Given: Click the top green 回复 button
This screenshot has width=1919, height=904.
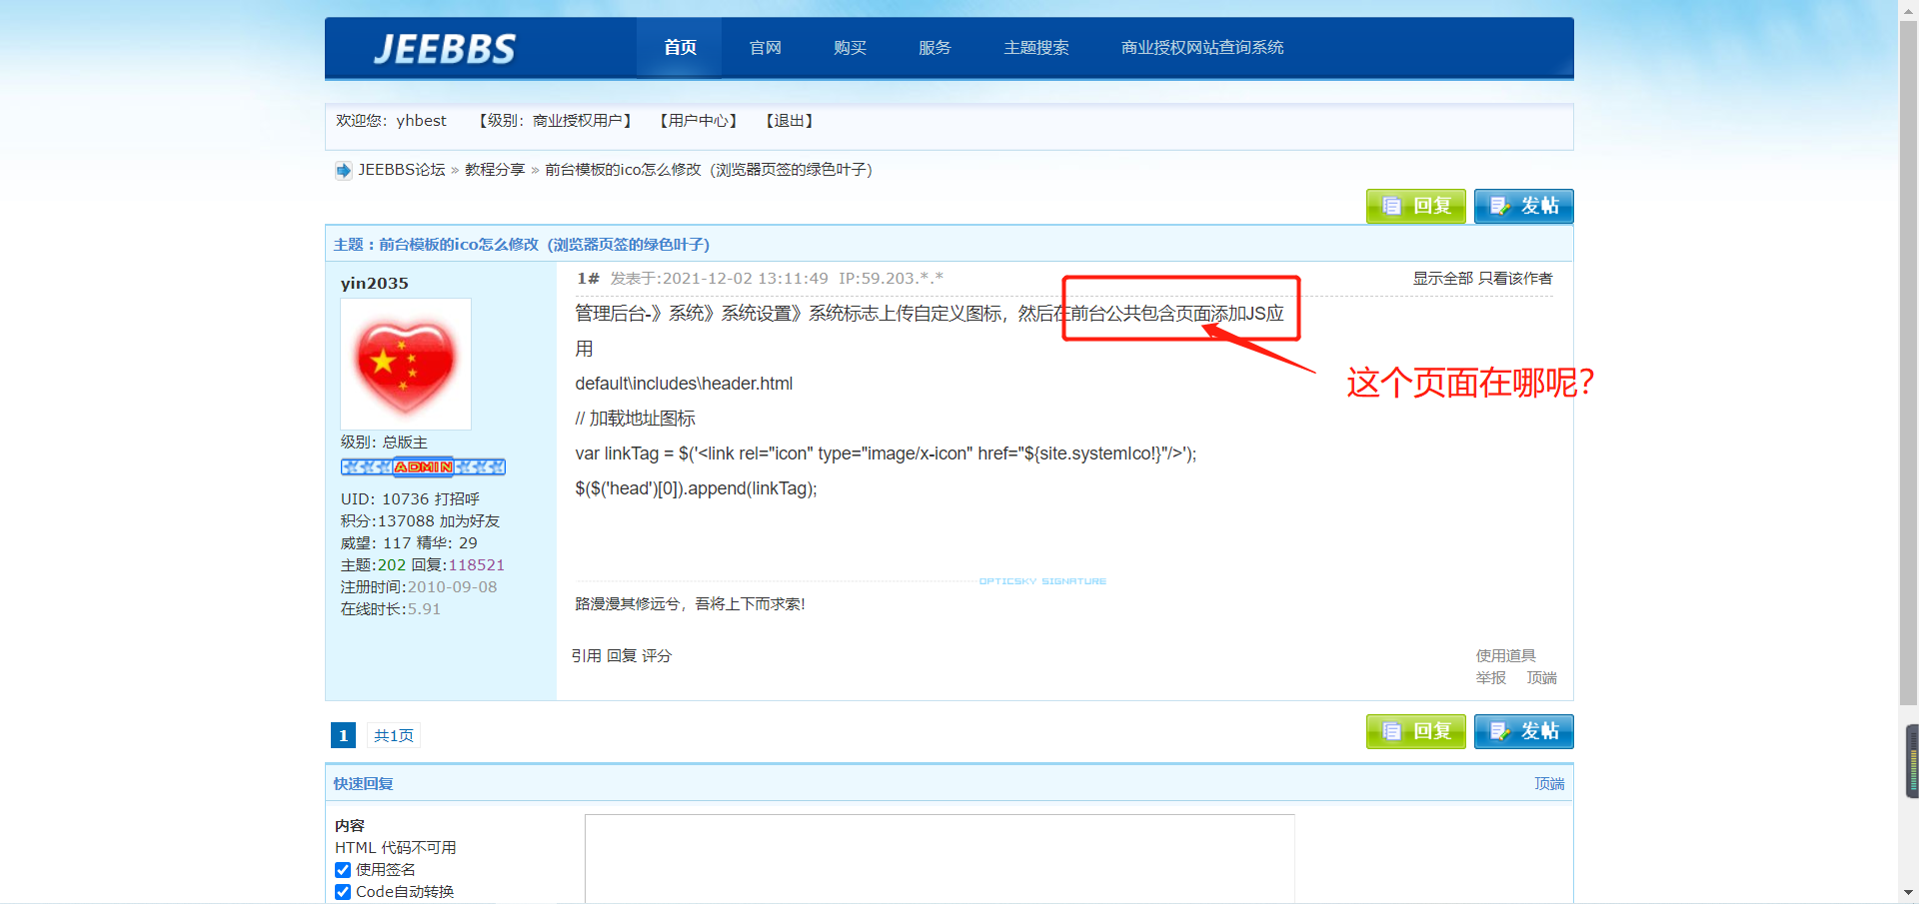Looking at the screenshot, I should click(x=1416, y=206).
